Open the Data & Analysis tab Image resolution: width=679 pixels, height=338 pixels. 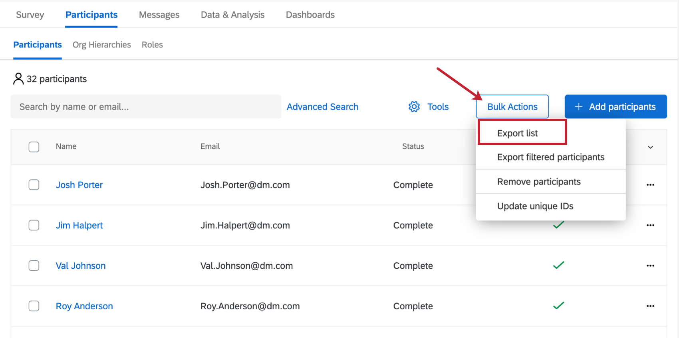[x=232, y=15]
